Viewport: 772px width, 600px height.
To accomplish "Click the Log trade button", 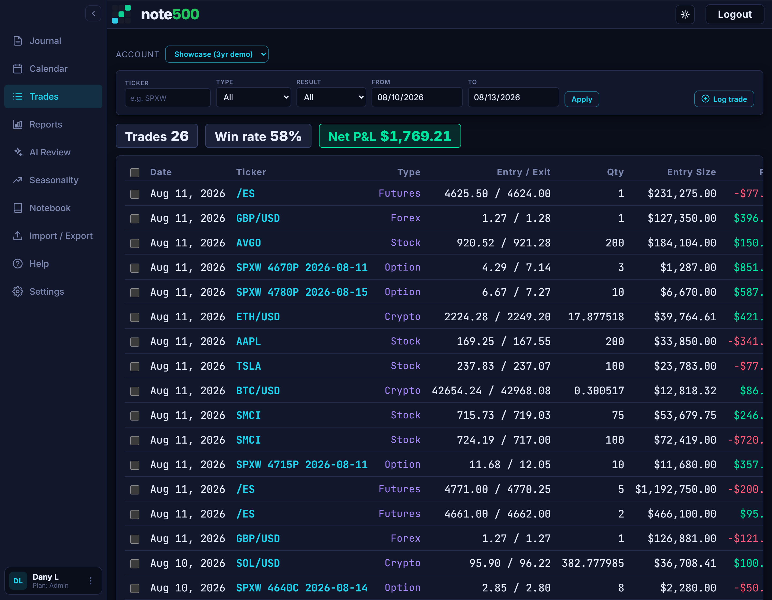I will pyautogui.click(x=724, y=99).
